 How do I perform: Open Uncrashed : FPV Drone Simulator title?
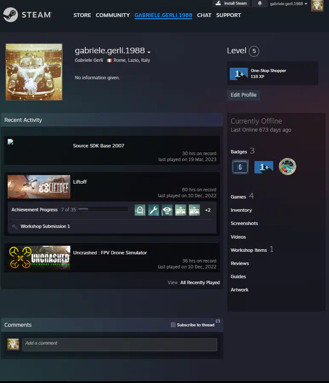click(x=110, y=253)
